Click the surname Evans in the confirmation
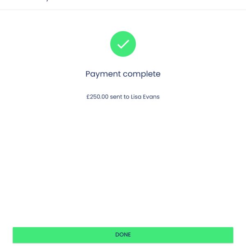The image size is (246, 246). pyautogui.click(x=151, y=97)
